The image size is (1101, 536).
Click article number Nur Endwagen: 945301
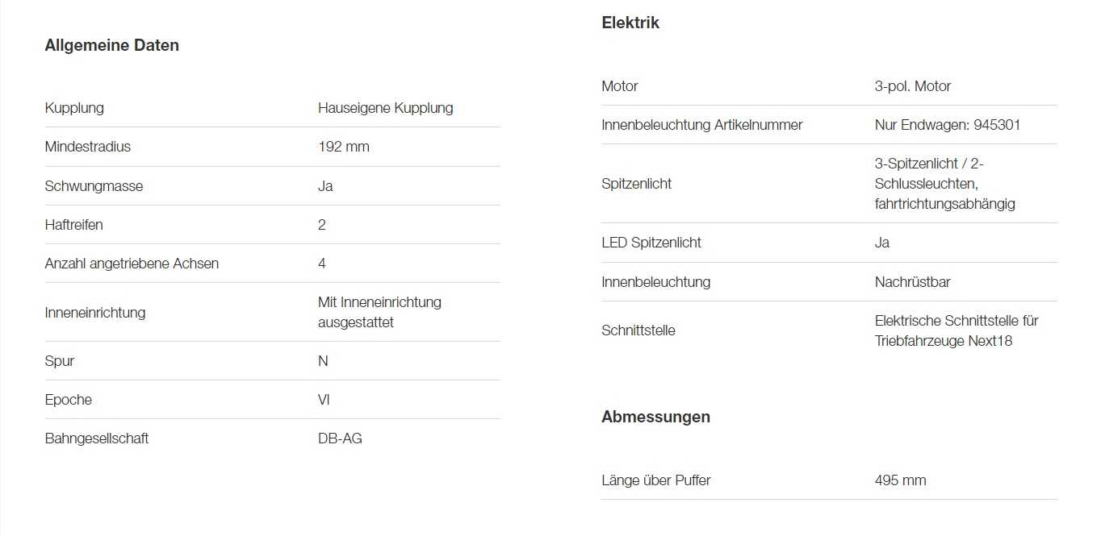click(x=942, y=125)
